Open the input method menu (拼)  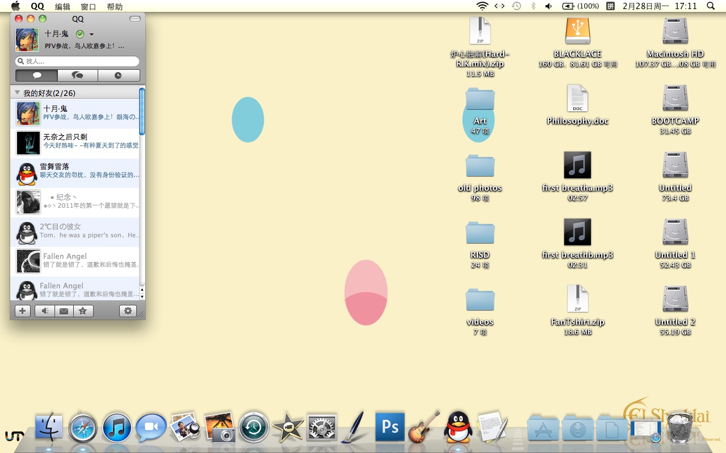click(610, 6)
